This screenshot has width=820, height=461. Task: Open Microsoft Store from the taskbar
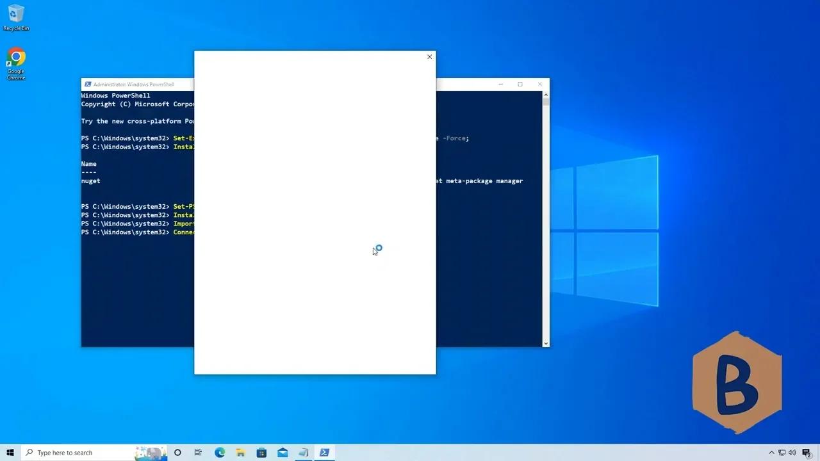click(261, 453)
